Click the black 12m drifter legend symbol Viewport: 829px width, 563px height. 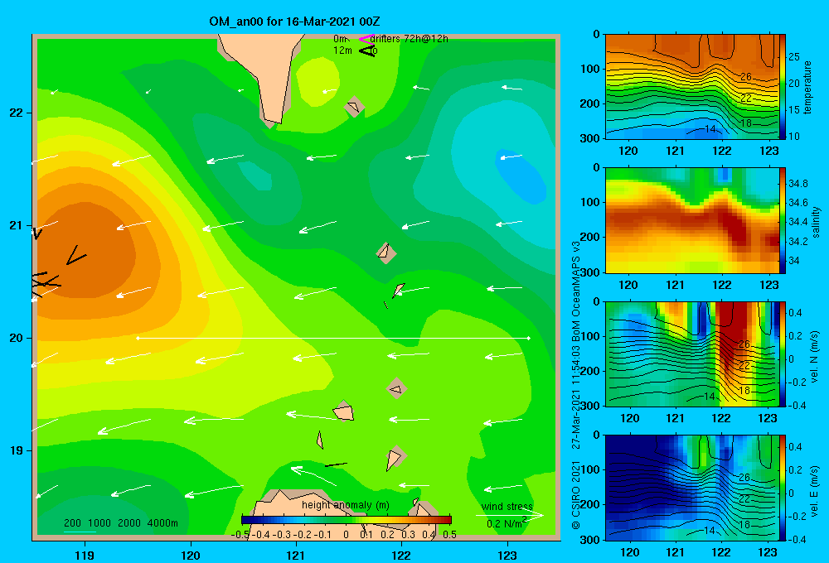pyautogui.click(x=367, y=51)
